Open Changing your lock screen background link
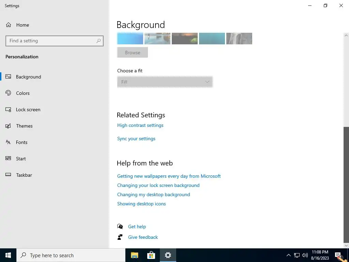 (158, 185)
